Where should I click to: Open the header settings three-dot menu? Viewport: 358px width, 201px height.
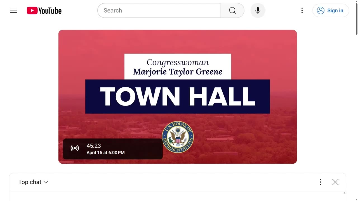(302, 11)
